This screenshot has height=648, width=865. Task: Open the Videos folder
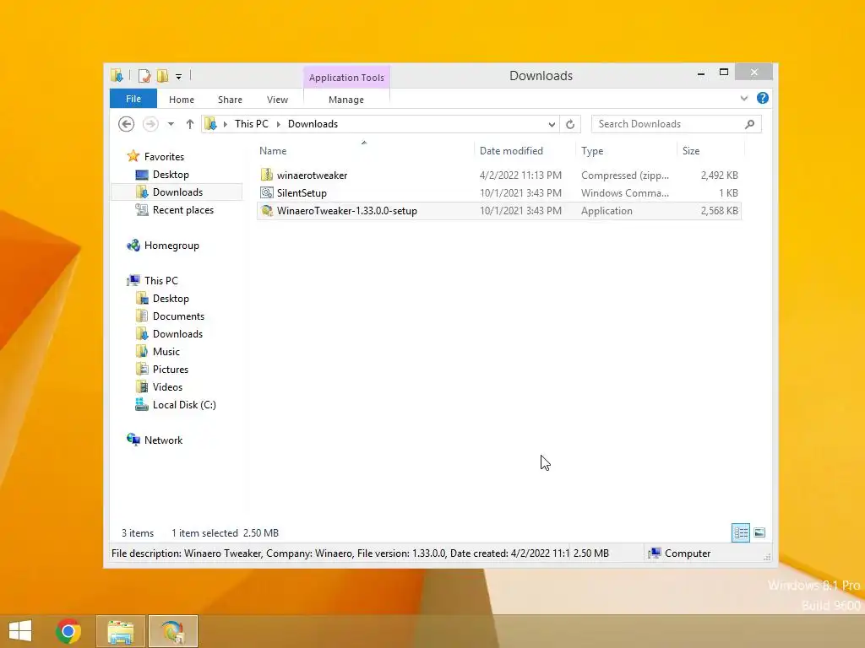tap(167, 386)
